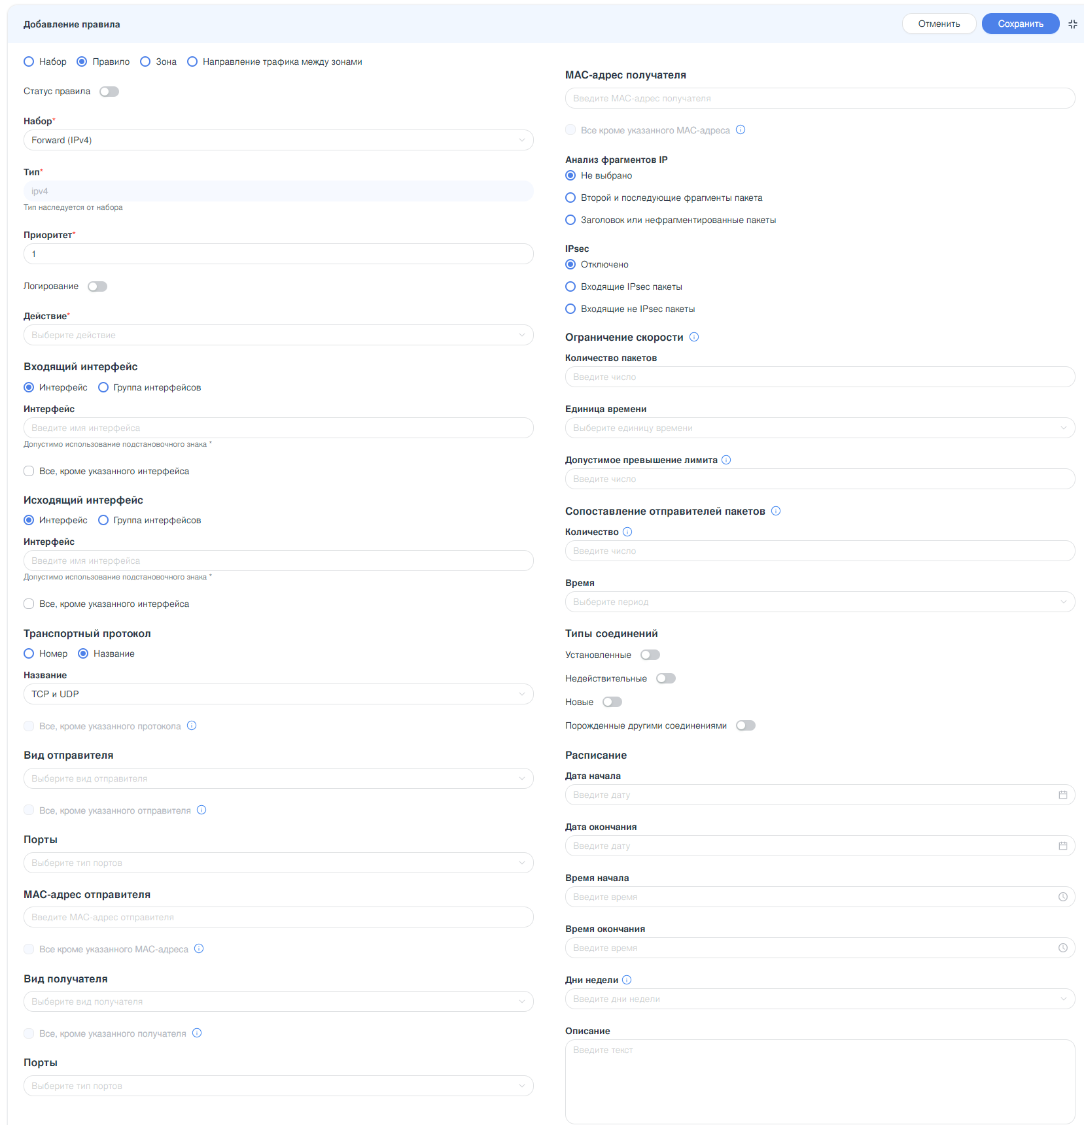Toggle Порожденные другими соединениями switch

click(746, 725)
